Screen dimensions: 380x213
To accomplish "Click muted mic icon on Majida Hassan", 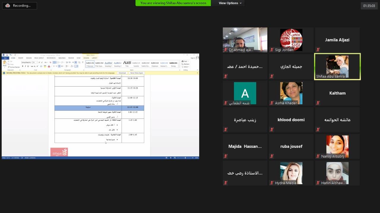I will tap(226, 156).
